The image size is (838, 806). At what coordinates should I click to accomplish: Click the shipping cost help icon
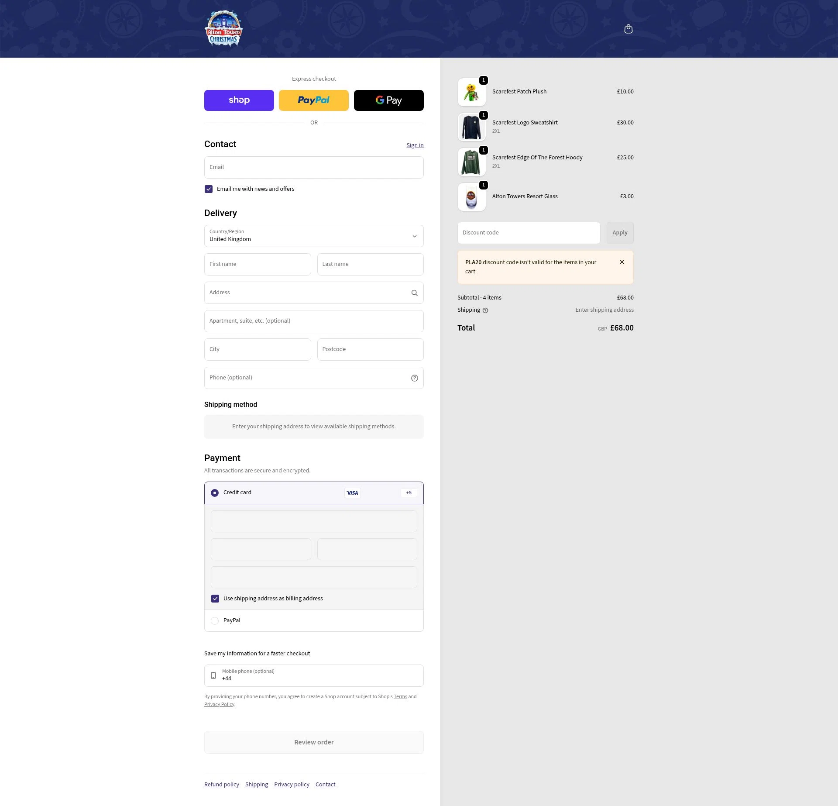[x=485, y=310]
